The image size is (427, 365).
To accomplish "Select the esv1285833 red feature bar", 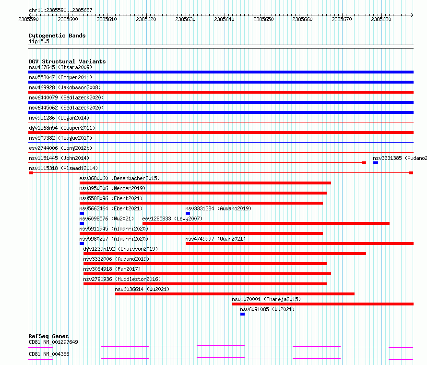I will [266, 223].
